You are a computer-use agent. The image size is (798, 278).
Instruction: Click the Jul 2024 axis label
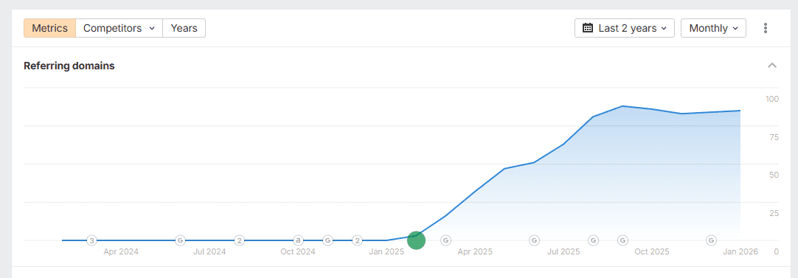click(209, 251)
